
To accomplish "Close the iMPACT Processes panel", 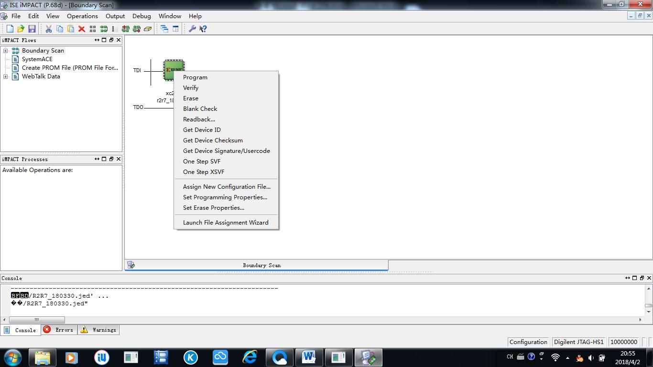I will (119, 159).
